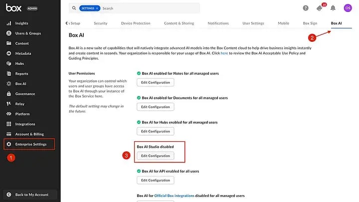Open the help question mark icon

(x=306, y=8)
